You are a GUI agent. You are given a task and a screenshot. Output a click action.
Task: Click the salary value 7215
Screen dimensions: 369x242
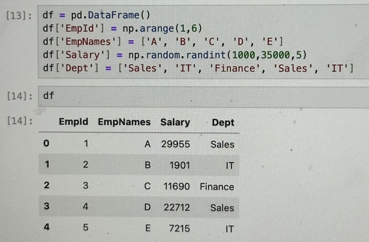tap(179, 228)
